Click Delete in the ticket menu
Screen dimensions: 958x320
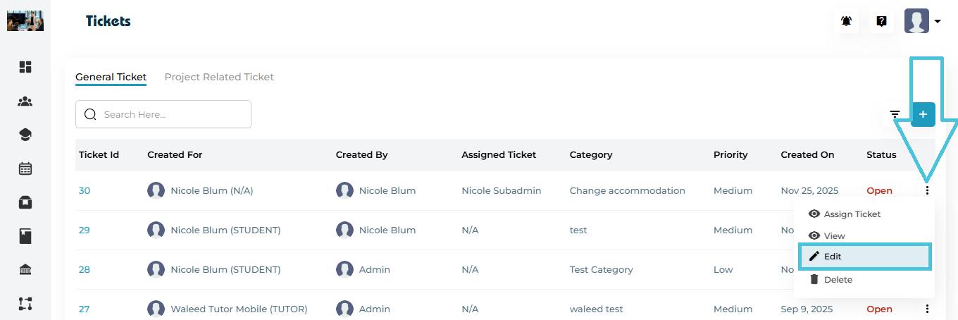838,280
